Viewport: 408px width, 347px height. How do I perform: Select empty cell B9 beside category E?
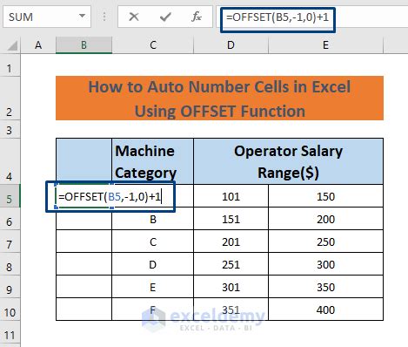(x=84, y=287)
